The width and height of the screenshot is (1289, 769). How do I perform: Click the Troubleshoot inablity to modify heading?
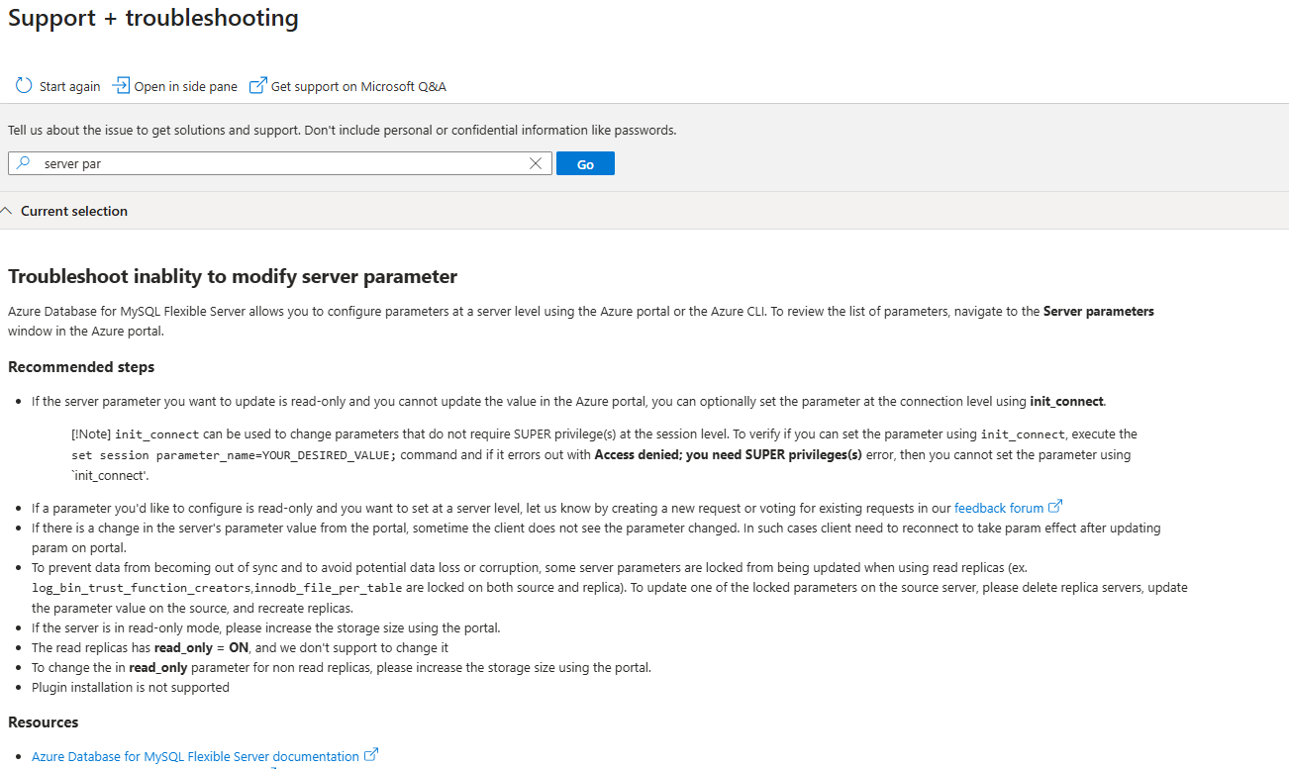click(233, 276)
